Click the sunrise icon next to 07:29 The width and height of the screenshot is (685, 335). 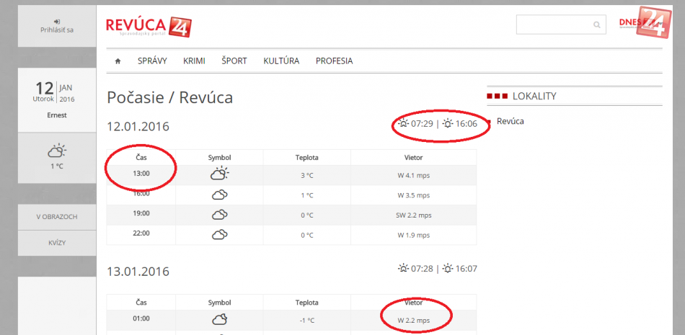[x=403, y=124]
